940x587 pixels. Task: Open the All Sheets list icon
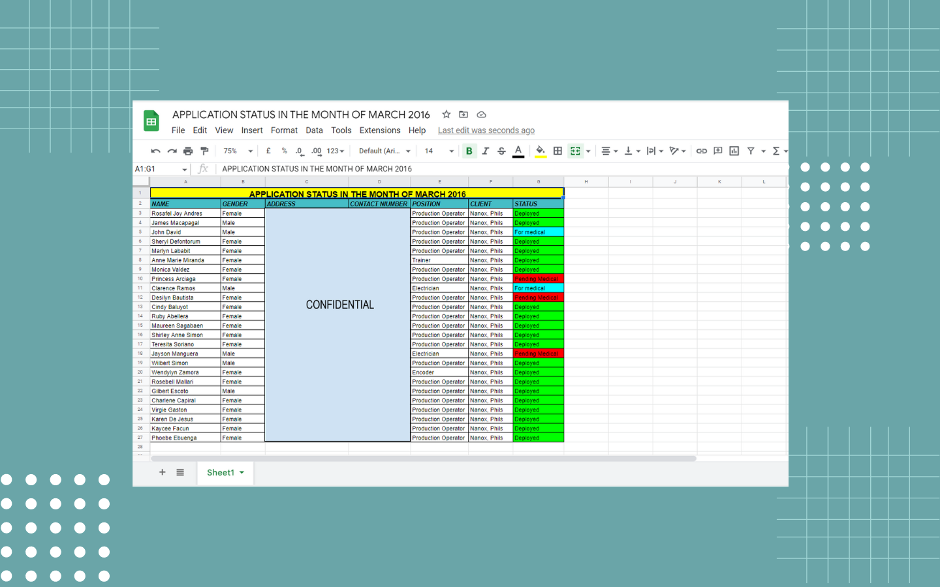point(180,472)
